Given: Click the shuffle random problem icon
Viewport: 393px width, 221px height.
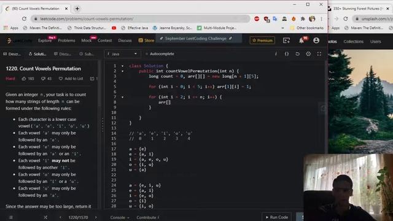Looking at the screenshot, I should [45, 217].
